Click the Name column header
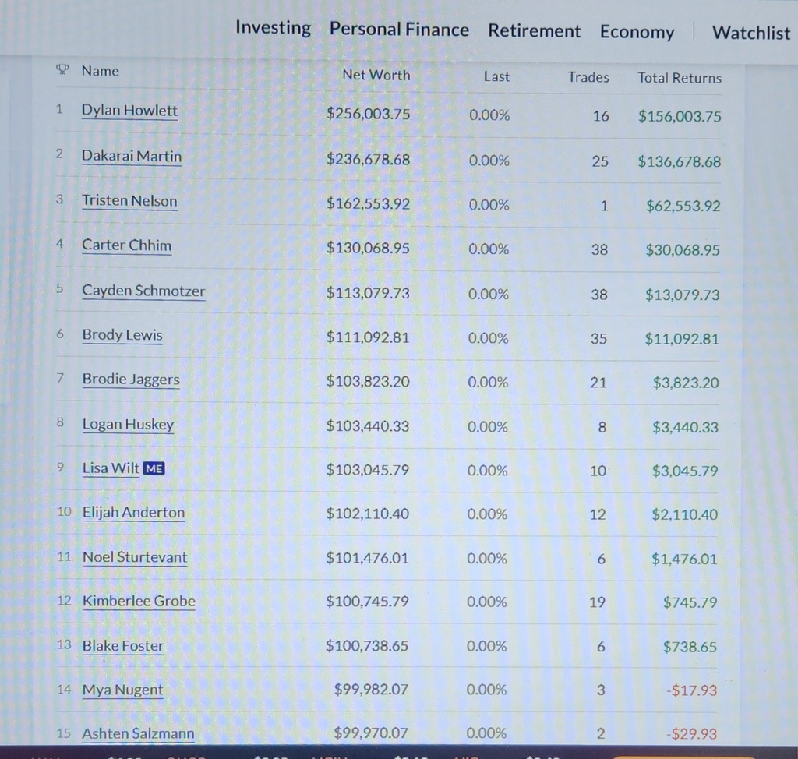This screenshot has width=798, height=759. 101,71
